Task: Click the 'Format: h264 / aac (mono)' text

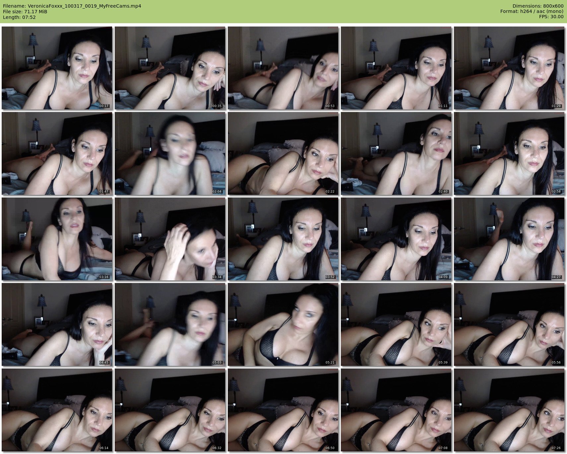Action: tap(532, 12)
